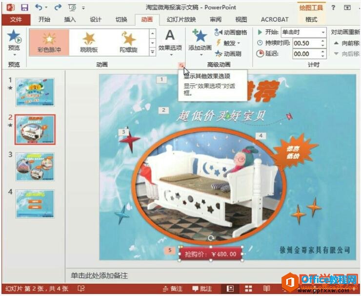Image resolution: width=361 pixels, height=296 pixels.
Task: Open the 文件 tab
Action: click(x=16, y=20)
